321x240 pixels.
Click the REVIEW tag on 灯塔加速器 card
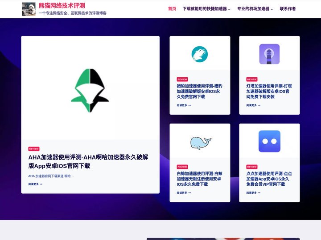252,79
